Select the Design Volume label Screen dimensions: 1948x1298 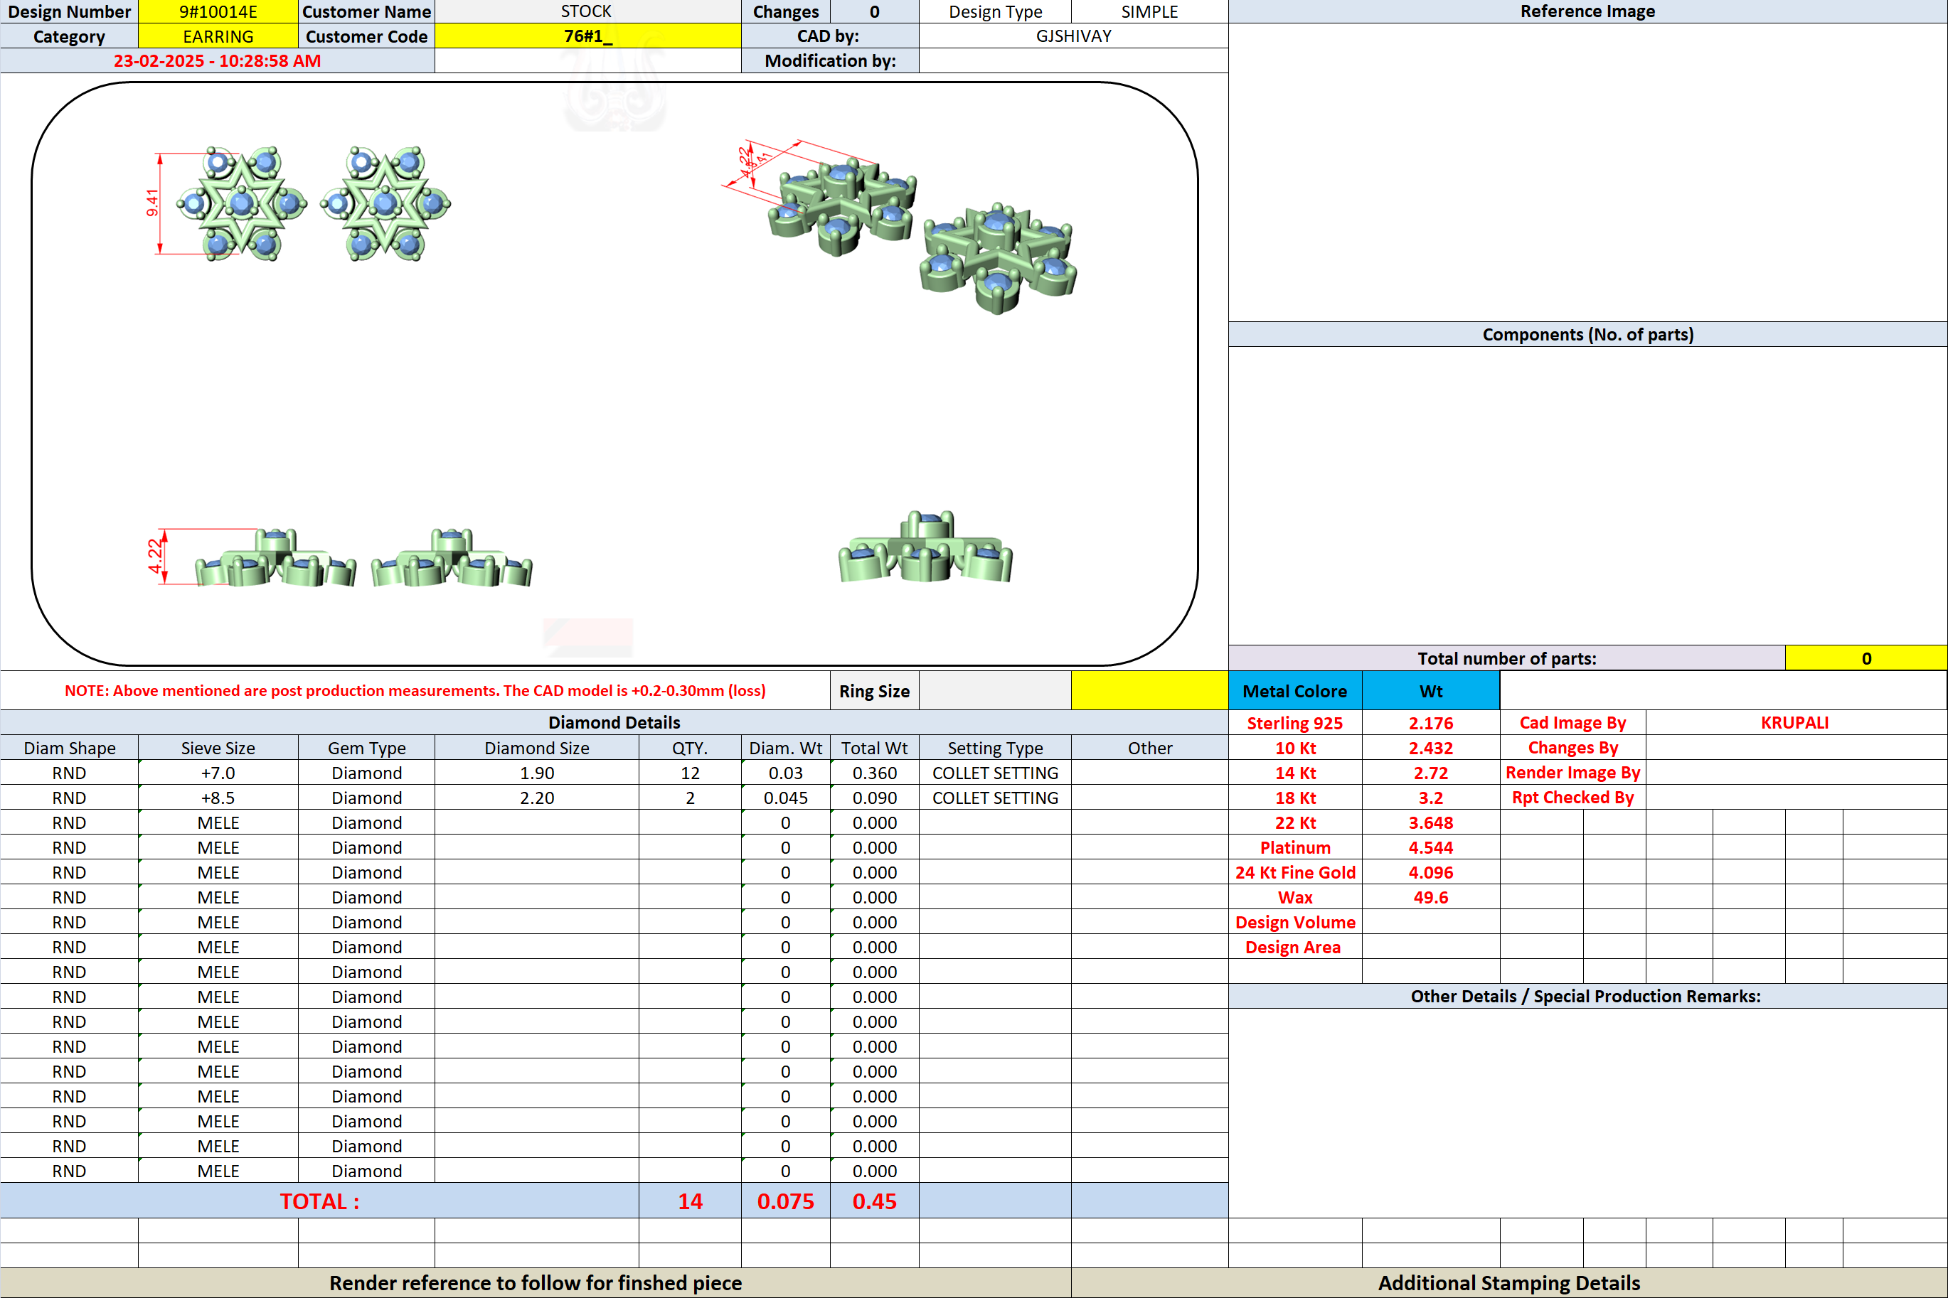(1295, 921)
